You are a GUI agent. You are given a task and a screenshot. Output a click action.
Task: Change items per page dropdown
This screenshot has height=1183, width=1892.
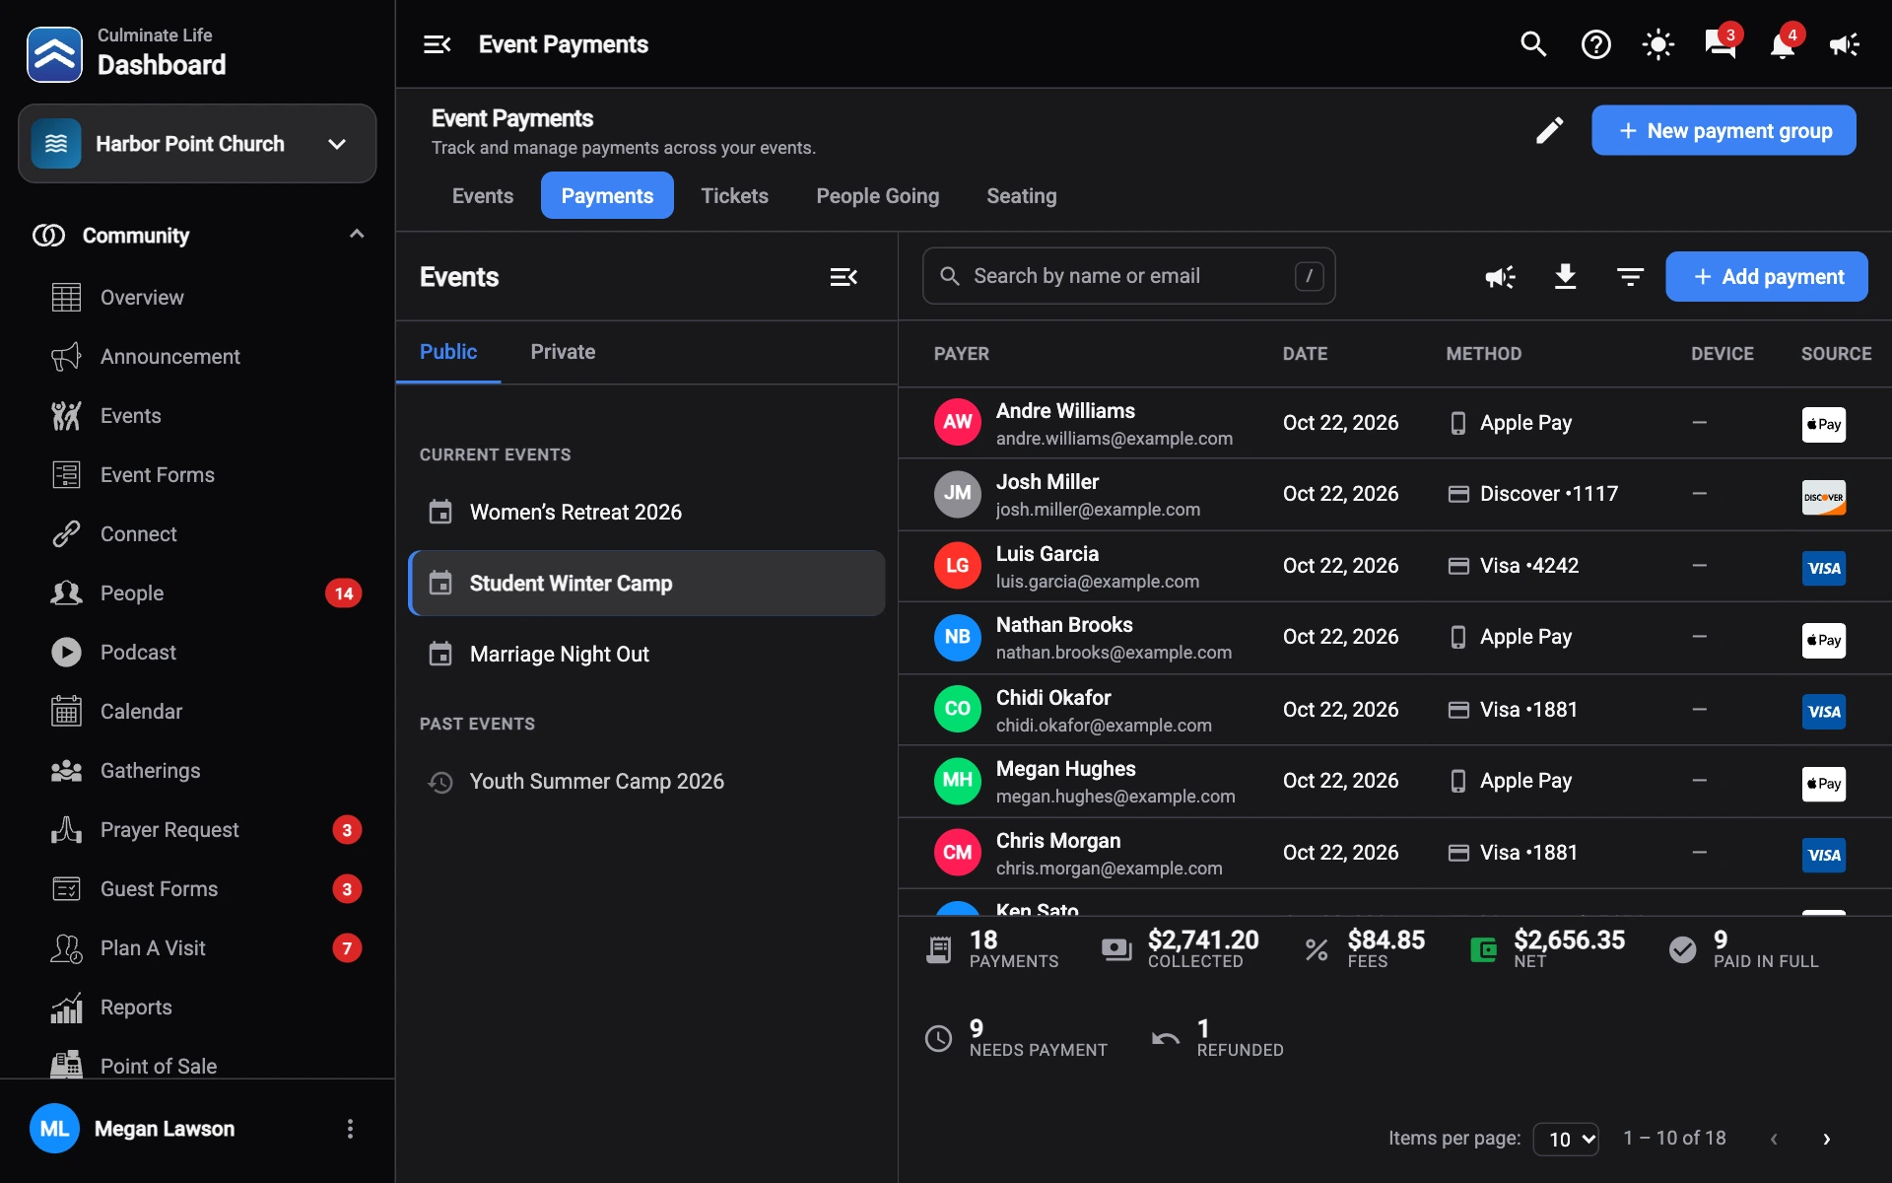click(x=1566, y=1139)
